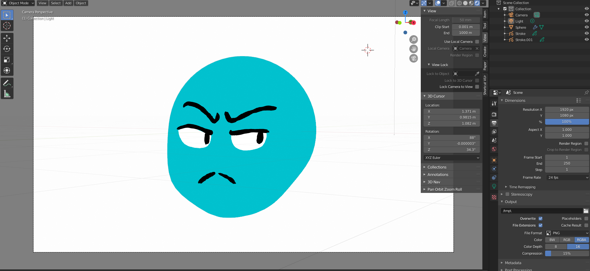
Task: Switch to material preview shading
Action: (471, 3)
